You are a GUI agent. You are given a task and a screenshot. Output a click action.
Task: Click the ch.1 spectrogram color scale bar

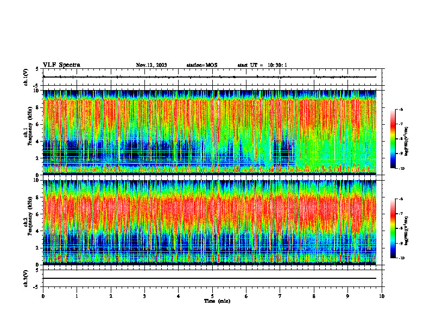[x=393, y=139]
